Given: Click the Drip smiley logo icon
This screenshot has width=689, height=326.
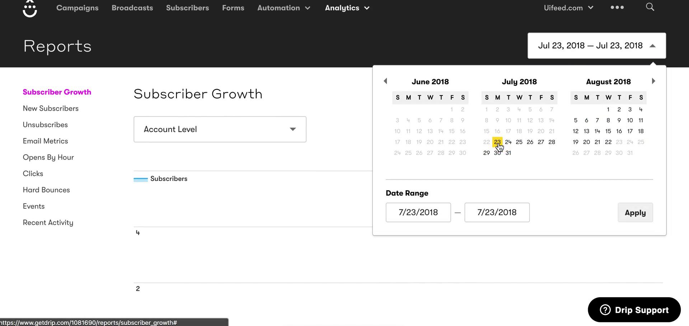Looking at the screenshot, I should (x=30, y=9).
